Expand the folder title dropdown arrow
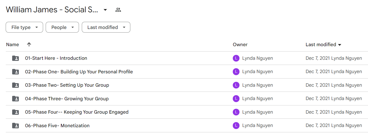 105,10
